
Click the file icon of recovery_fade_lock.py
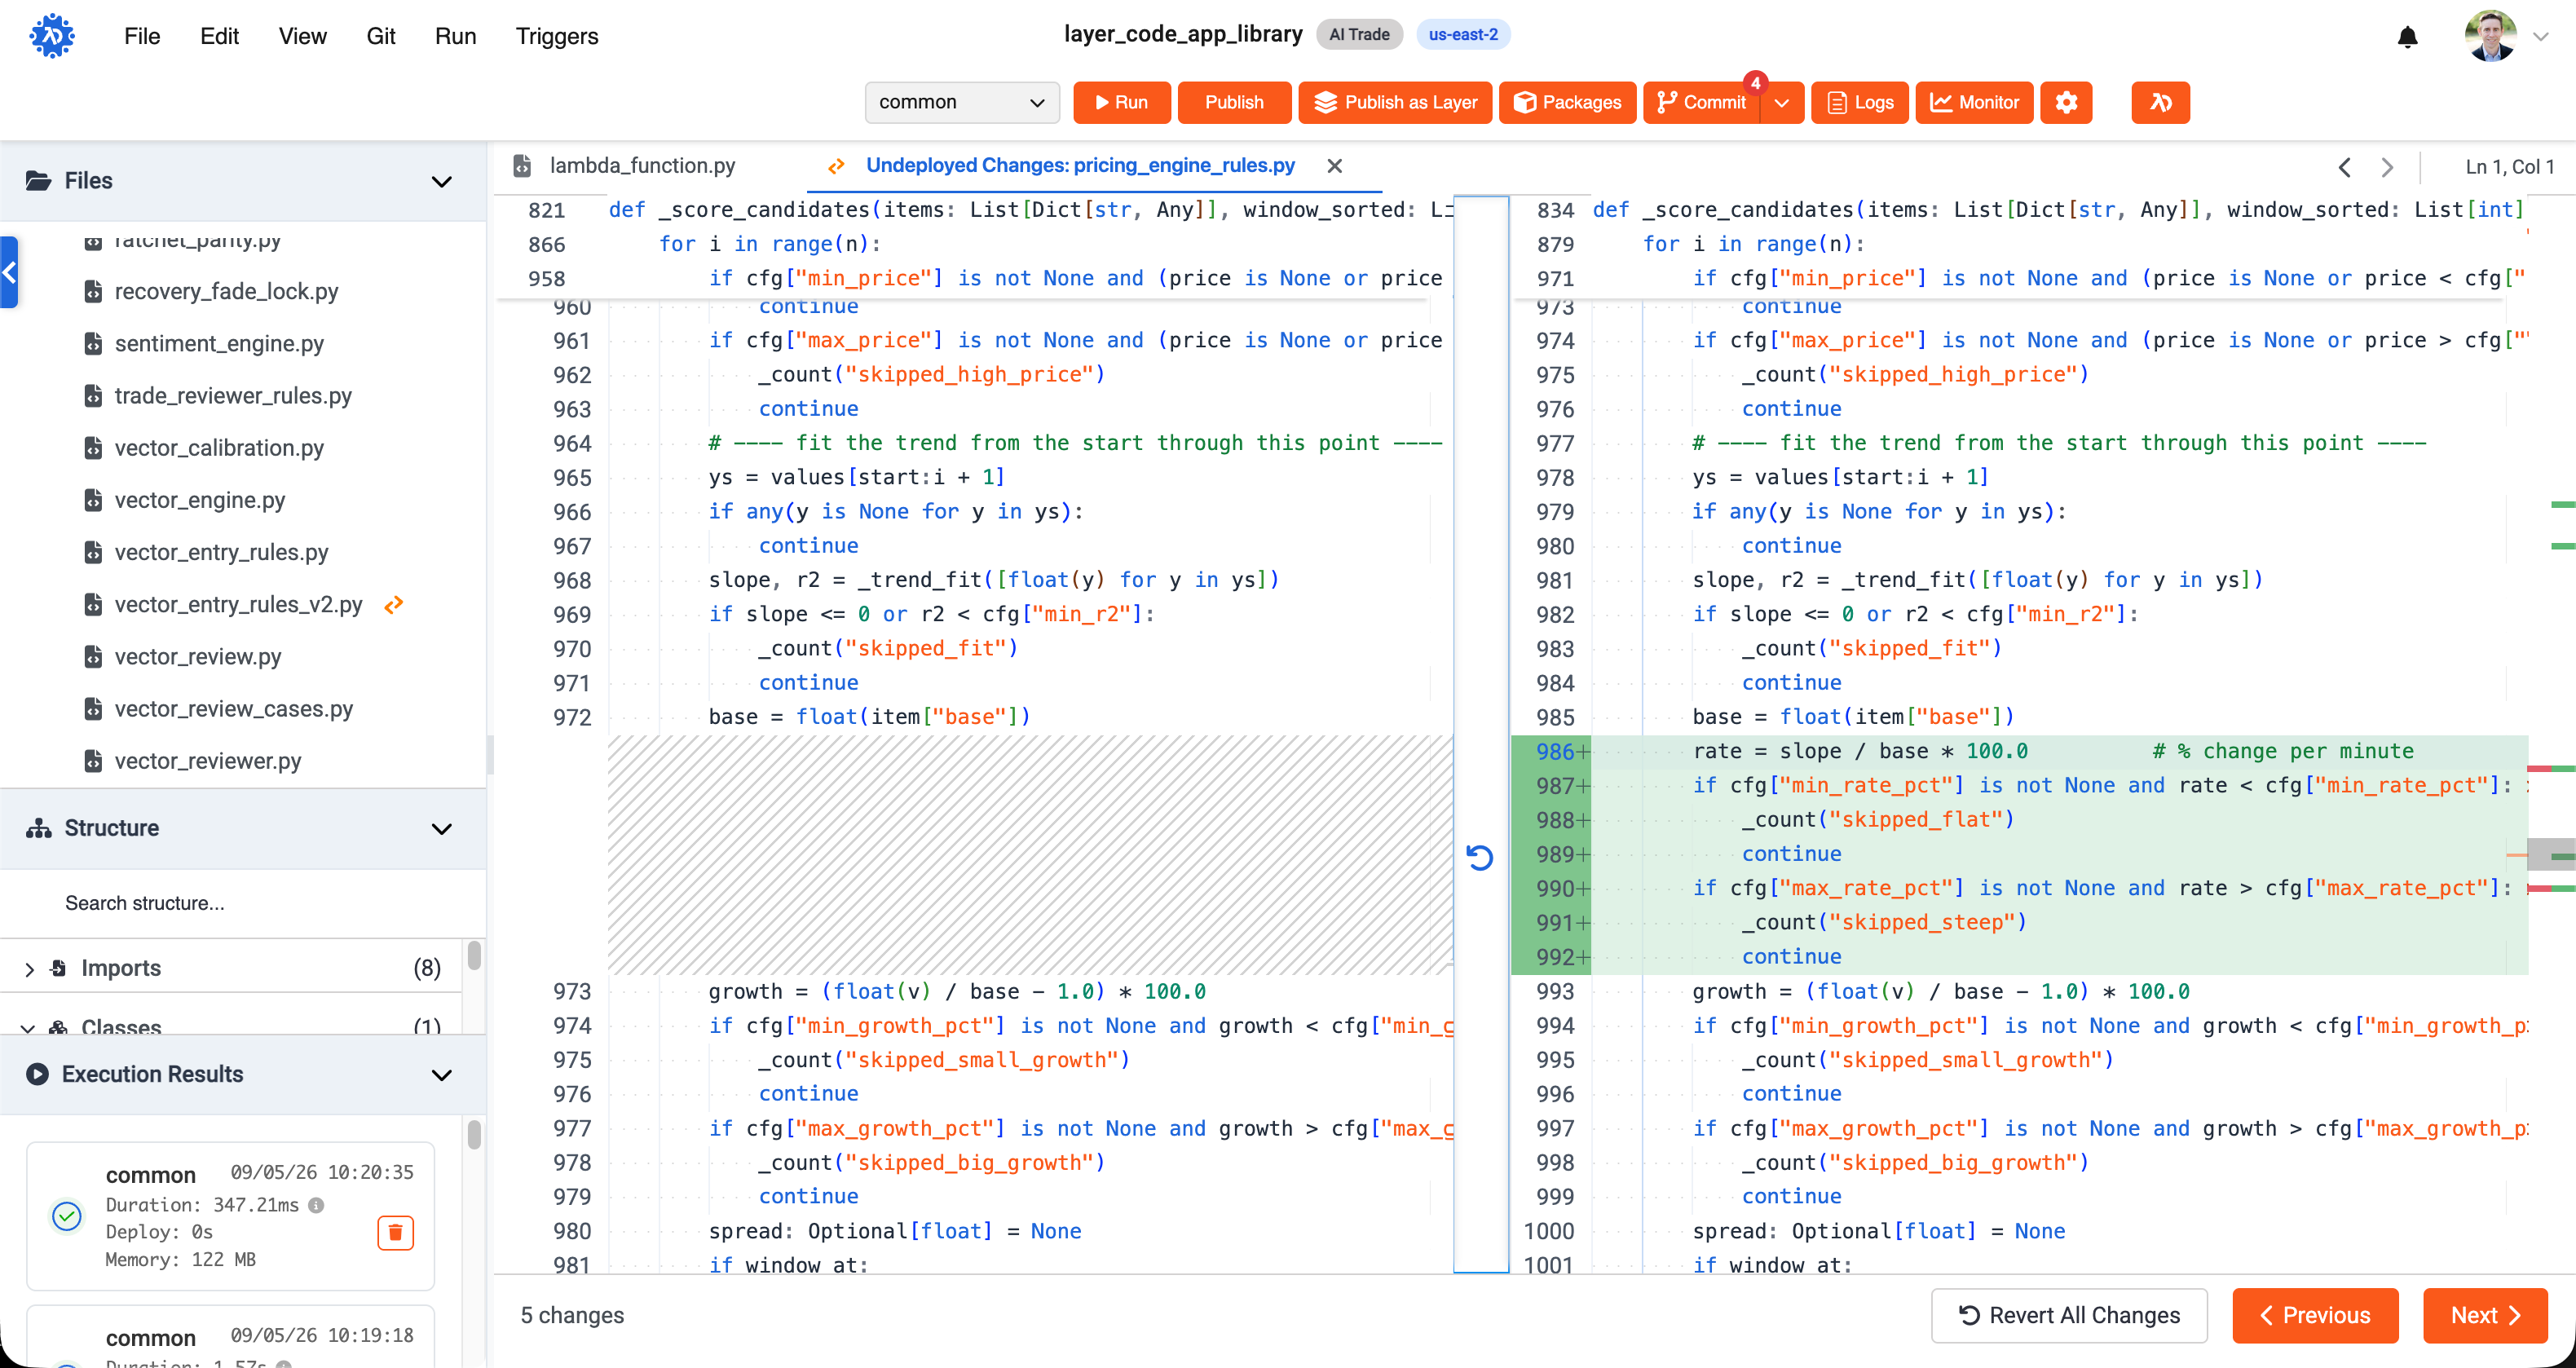coord(93,291)
